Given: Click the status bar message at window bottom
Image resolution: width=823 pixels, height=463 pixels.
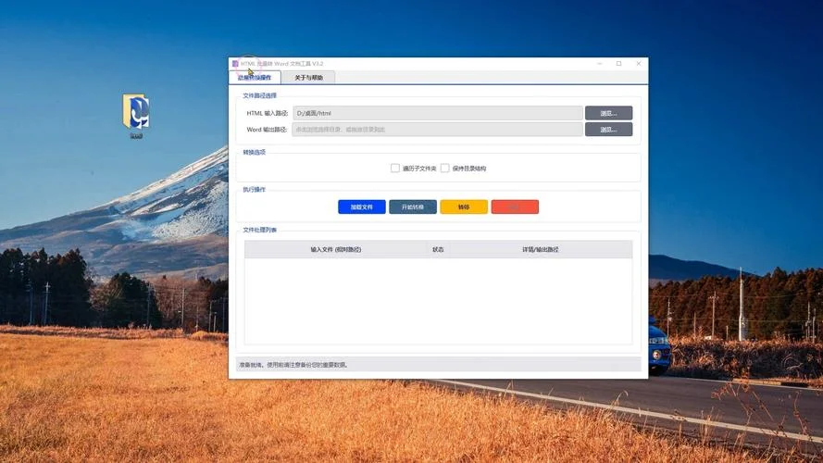Looking at the screenshot, I should tap(293, 364).
